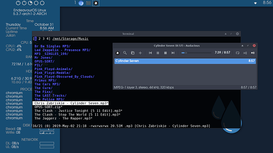Image resolution: width=273 pixels, height=153 pixels.
Task: Click the Chromium icon in top panel
Action: tap(81, 3)
